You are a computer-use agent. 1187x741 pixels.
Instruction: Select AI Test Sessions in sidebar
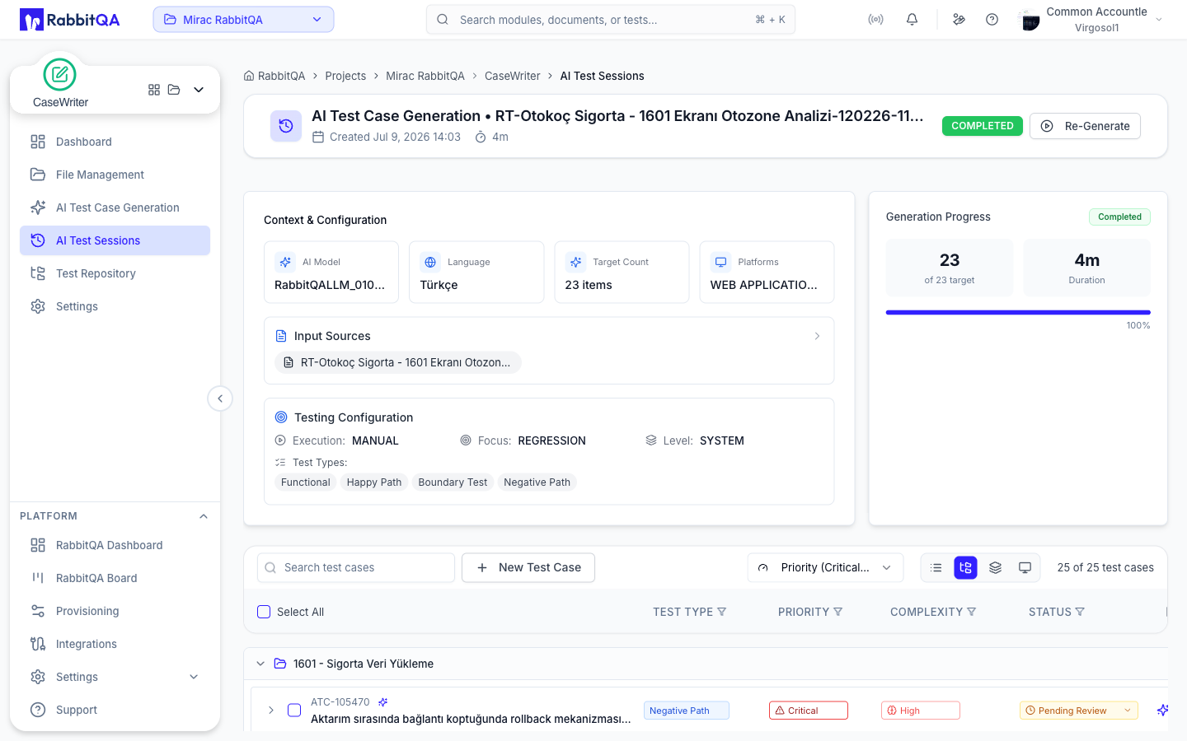point(115,240)
